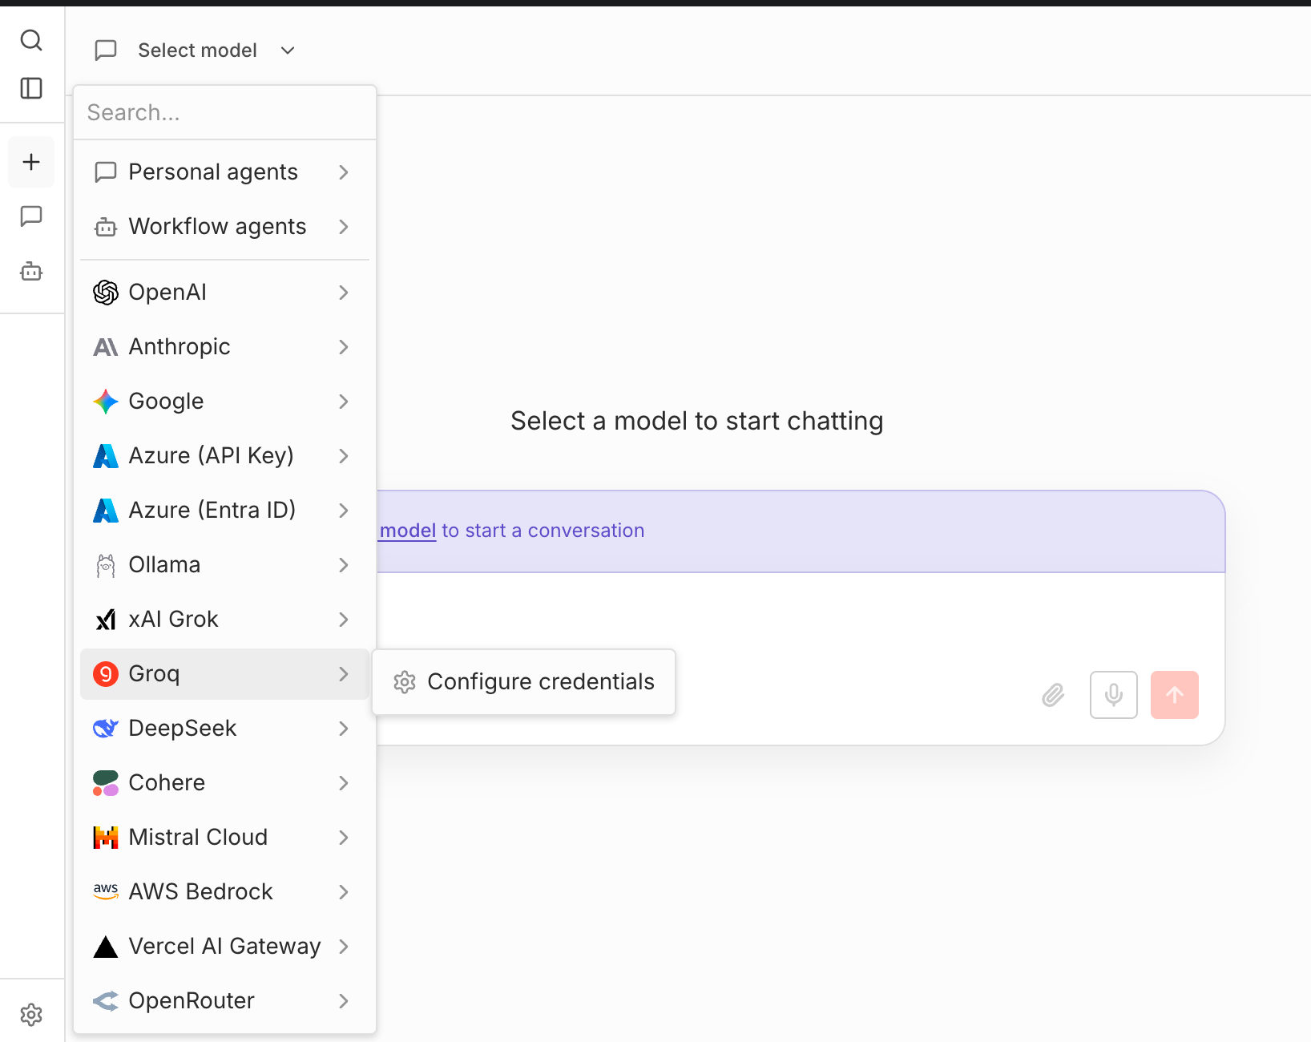Select Personal agents menu item
The width and height of the screenshot is (1311, 1042).
(224, 172)
